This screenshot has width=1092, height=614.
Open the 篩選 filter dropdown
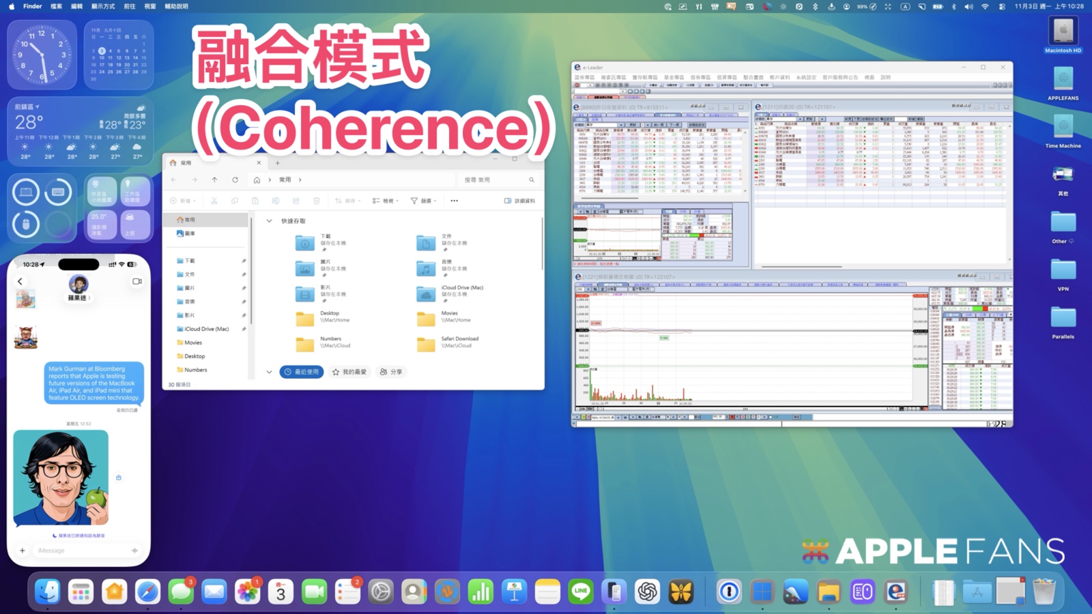[x=423, y=201]
